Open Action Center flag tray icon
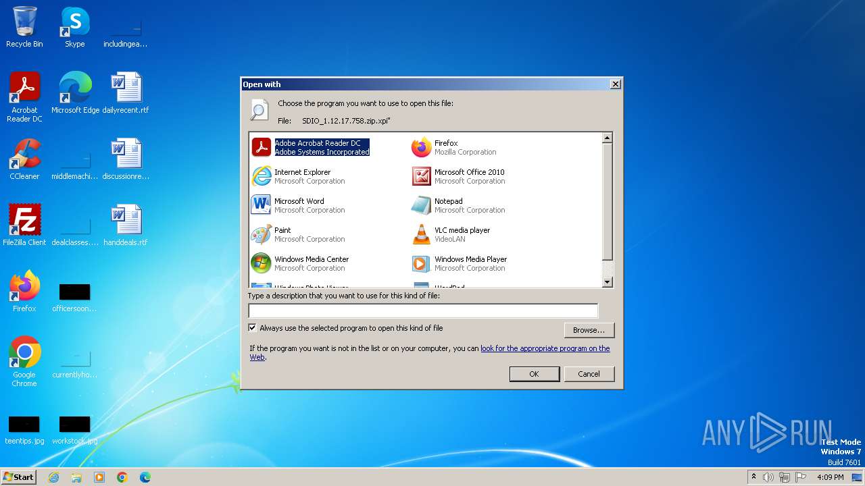The image size is (865, 486). (x=801, y=477)
